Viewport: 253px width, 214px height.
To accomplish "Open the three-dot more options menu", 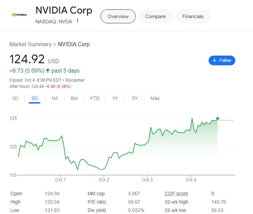I will click(x=78, y=21).
